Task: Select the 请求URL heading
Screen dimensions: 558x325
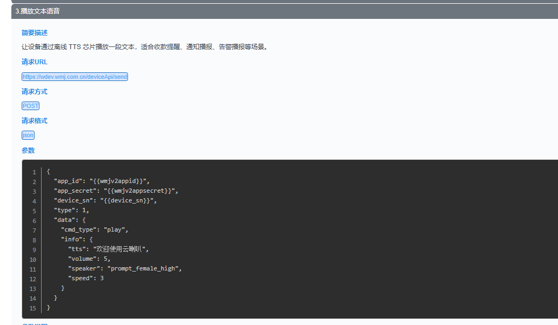Action: tap(35, 62)
